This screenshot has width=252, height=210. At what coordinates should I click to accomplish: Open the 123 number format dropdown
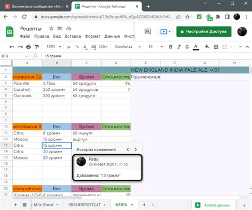tap(103, 47)
